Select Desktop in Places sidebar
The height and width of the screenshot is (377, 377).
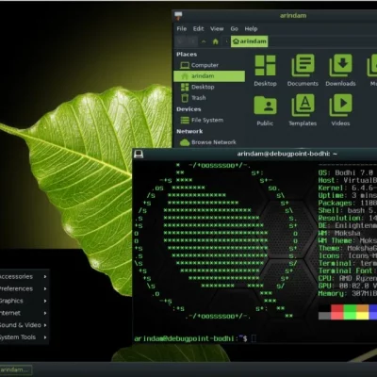[209, 87]
